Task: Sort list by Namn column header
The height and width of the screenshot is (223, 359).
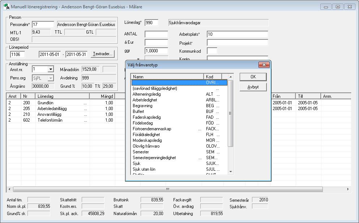Action: point(167,76)
